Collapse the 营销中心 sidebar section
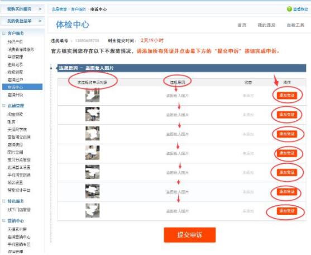311x255 pixels. tap(4, 221)
